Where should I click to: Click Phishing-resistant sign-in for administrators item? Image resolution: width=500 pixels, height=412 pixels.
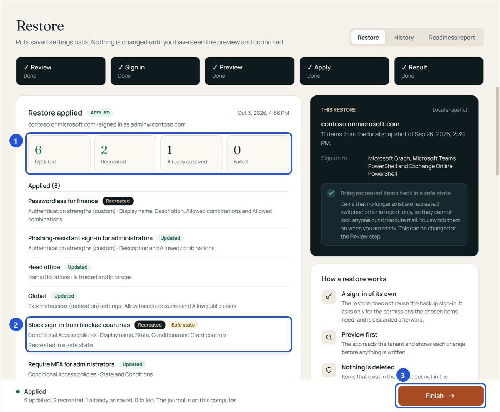[x=90, y=238]
